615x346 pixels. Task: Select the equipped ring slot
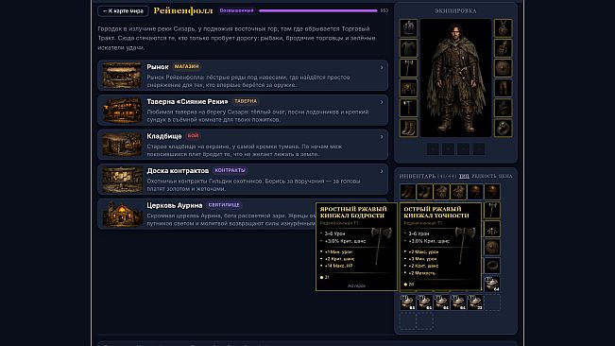503,128
